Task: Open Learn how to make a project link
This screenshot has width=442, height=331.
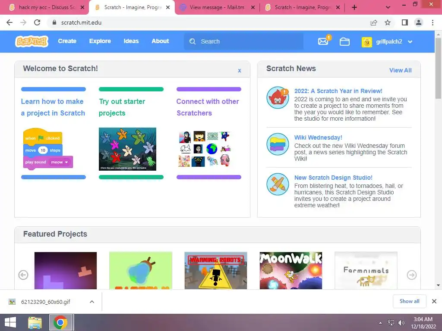Action: click(x=53, y=107)
